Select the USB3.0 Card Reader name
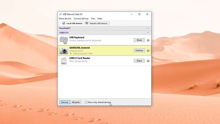Screen dimensions: 220x124 tap(80, 58)
